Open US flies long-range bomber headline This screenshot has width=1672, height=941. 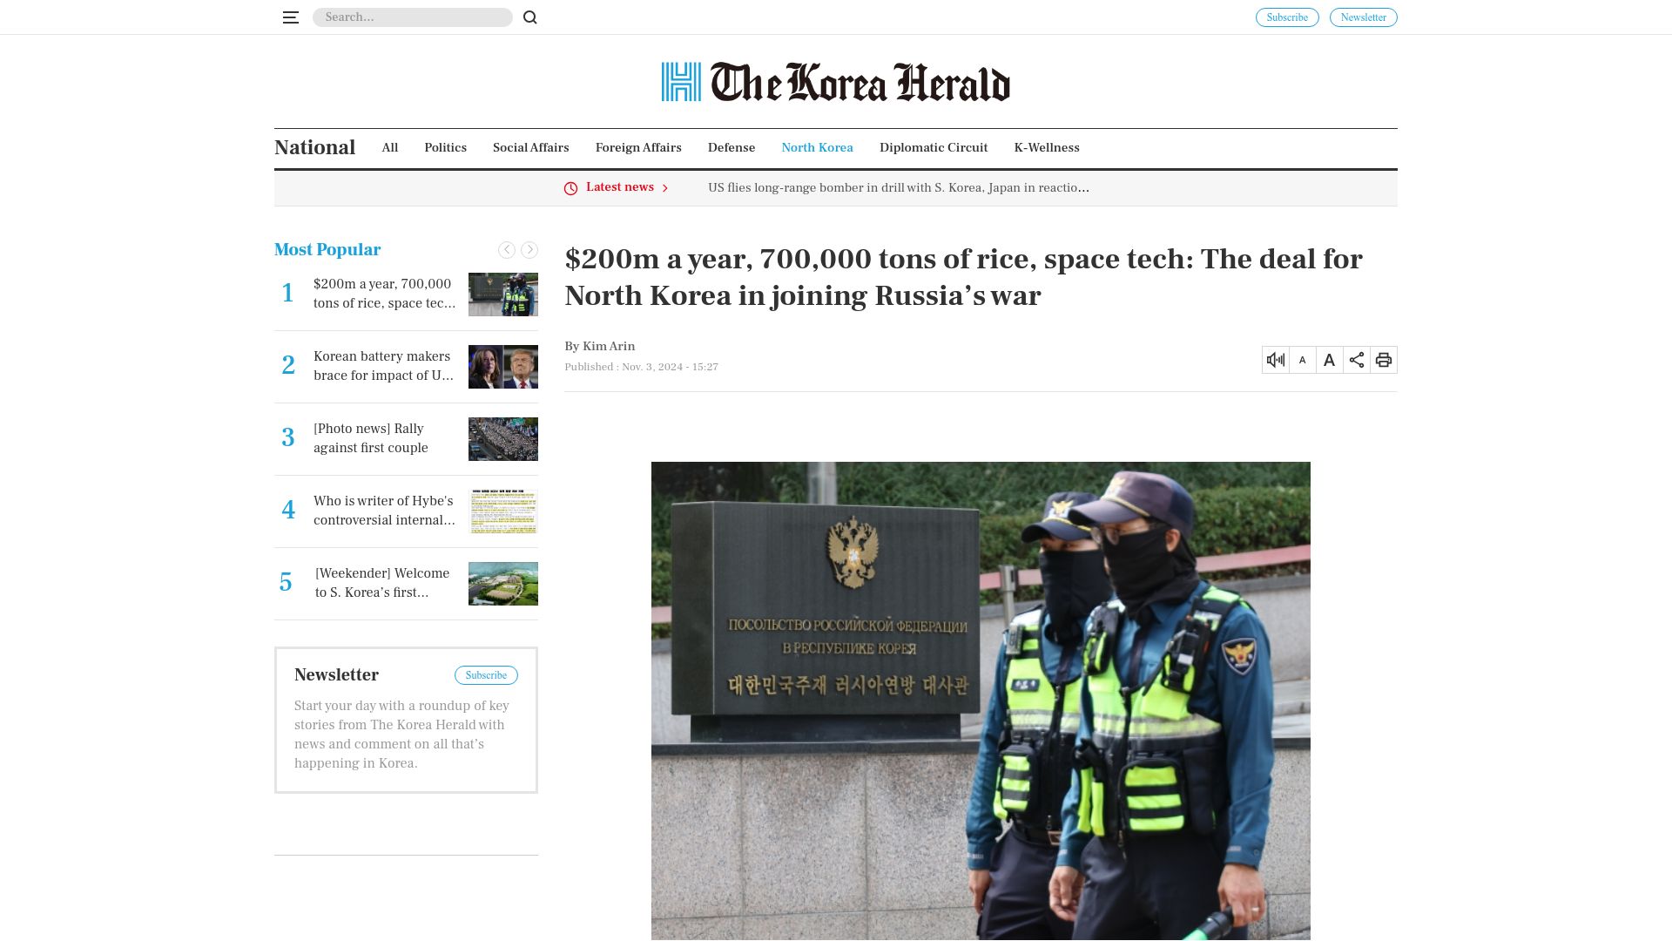tap(899, 187)
